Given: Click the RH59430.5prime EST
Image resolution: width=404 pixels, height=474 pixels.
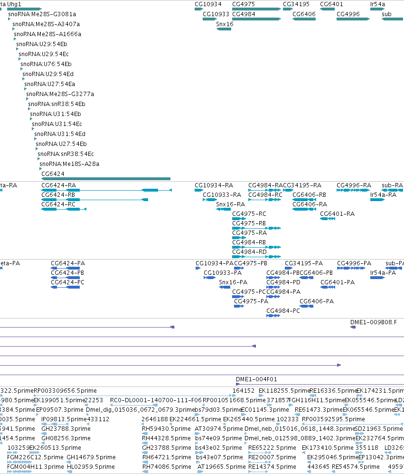Looking at the screenshot, I should pos(145,434).
